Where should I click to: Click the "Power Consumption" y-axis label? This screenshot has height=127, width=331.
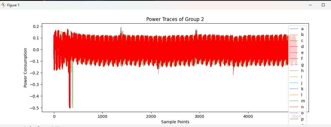[x=26, y=68]
